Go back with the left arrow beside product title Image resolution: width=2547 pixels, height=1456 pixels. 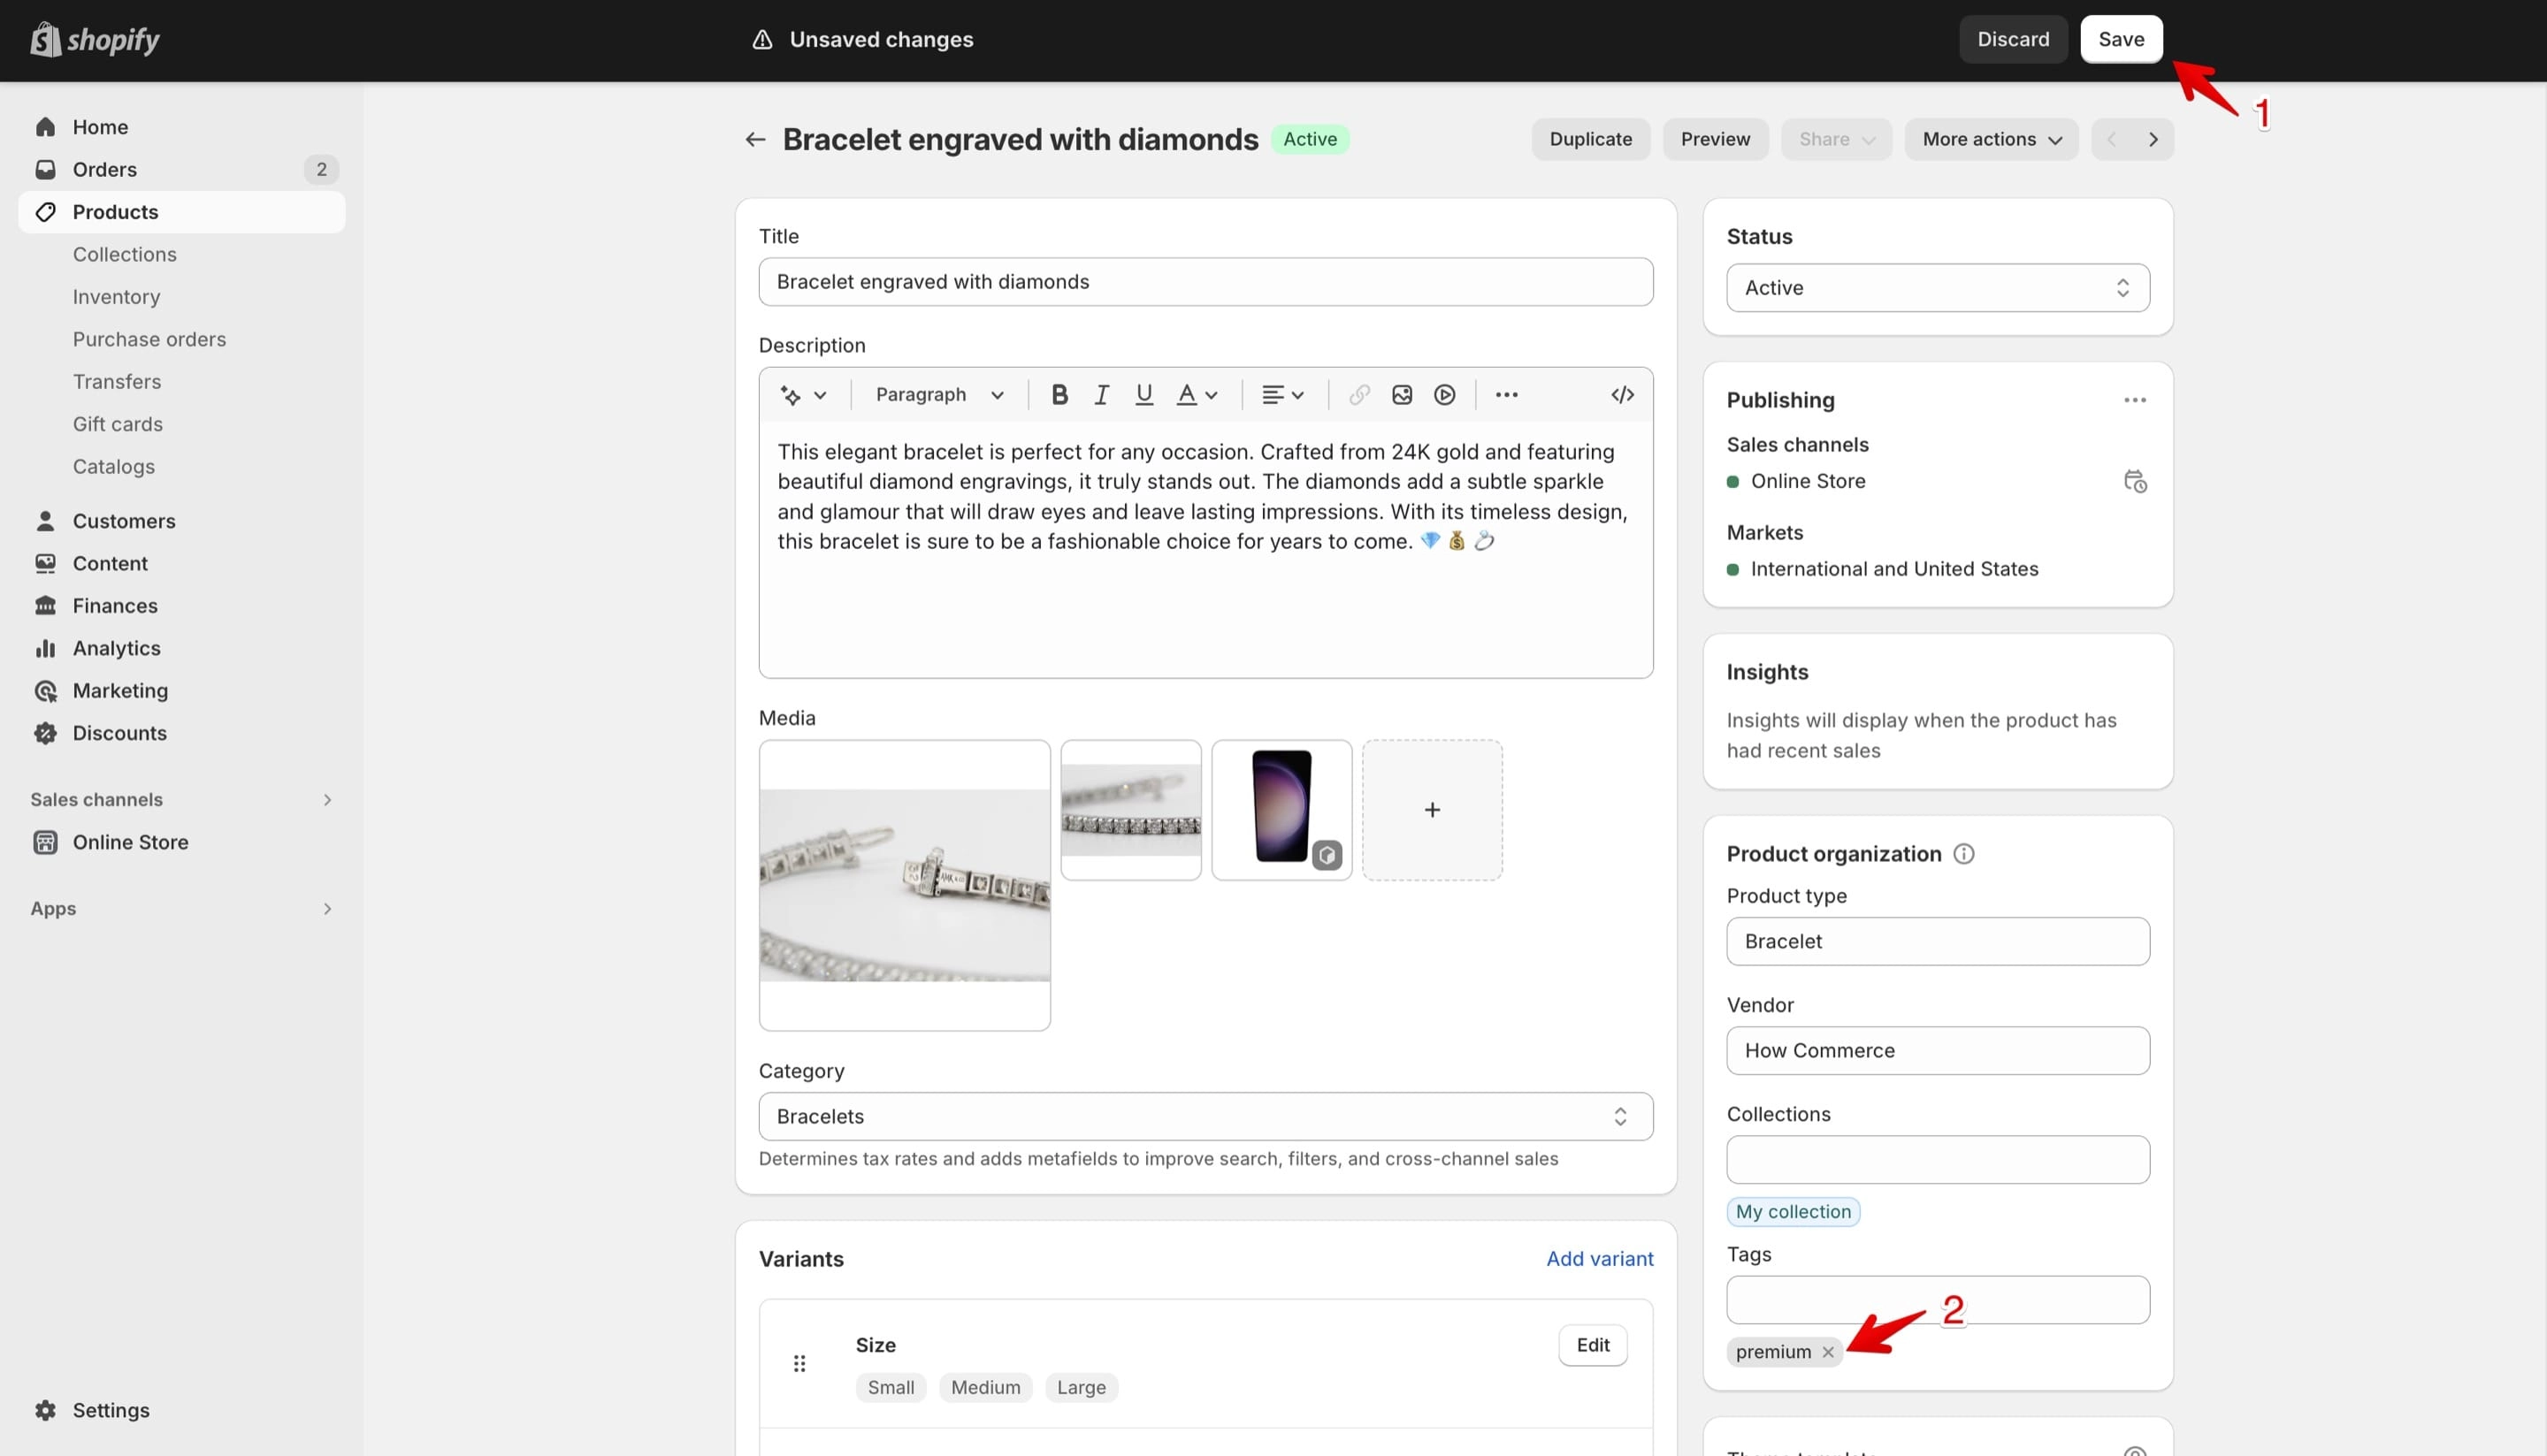(x=755, y=140)
